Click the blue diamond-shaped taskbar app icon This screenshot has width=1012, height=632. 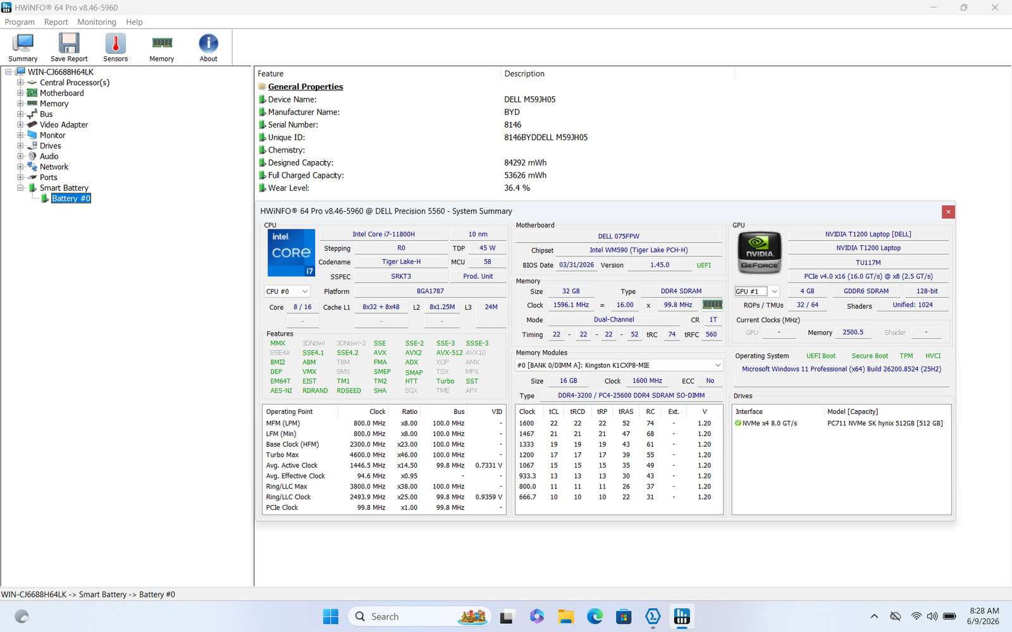coord(653,616)
